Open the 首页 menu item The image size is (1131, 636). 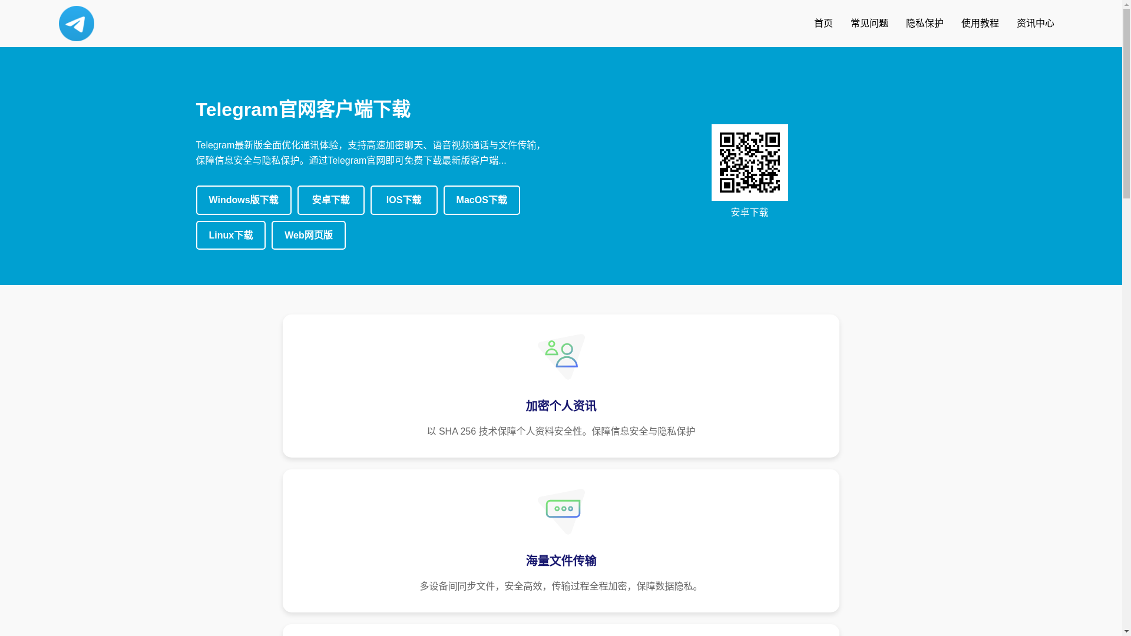tap(823, 24)
